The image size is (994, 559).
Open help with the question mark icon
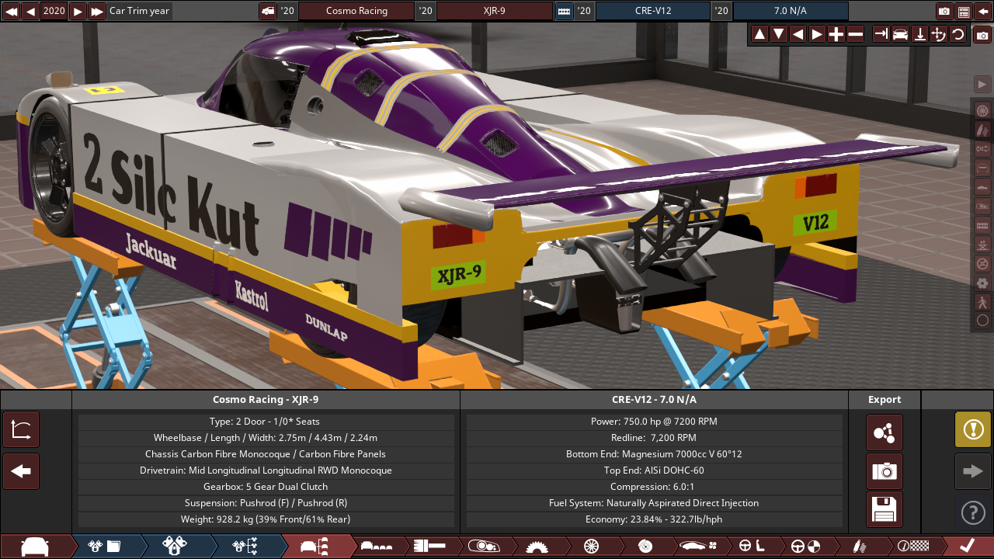click(x=973, y=512)
